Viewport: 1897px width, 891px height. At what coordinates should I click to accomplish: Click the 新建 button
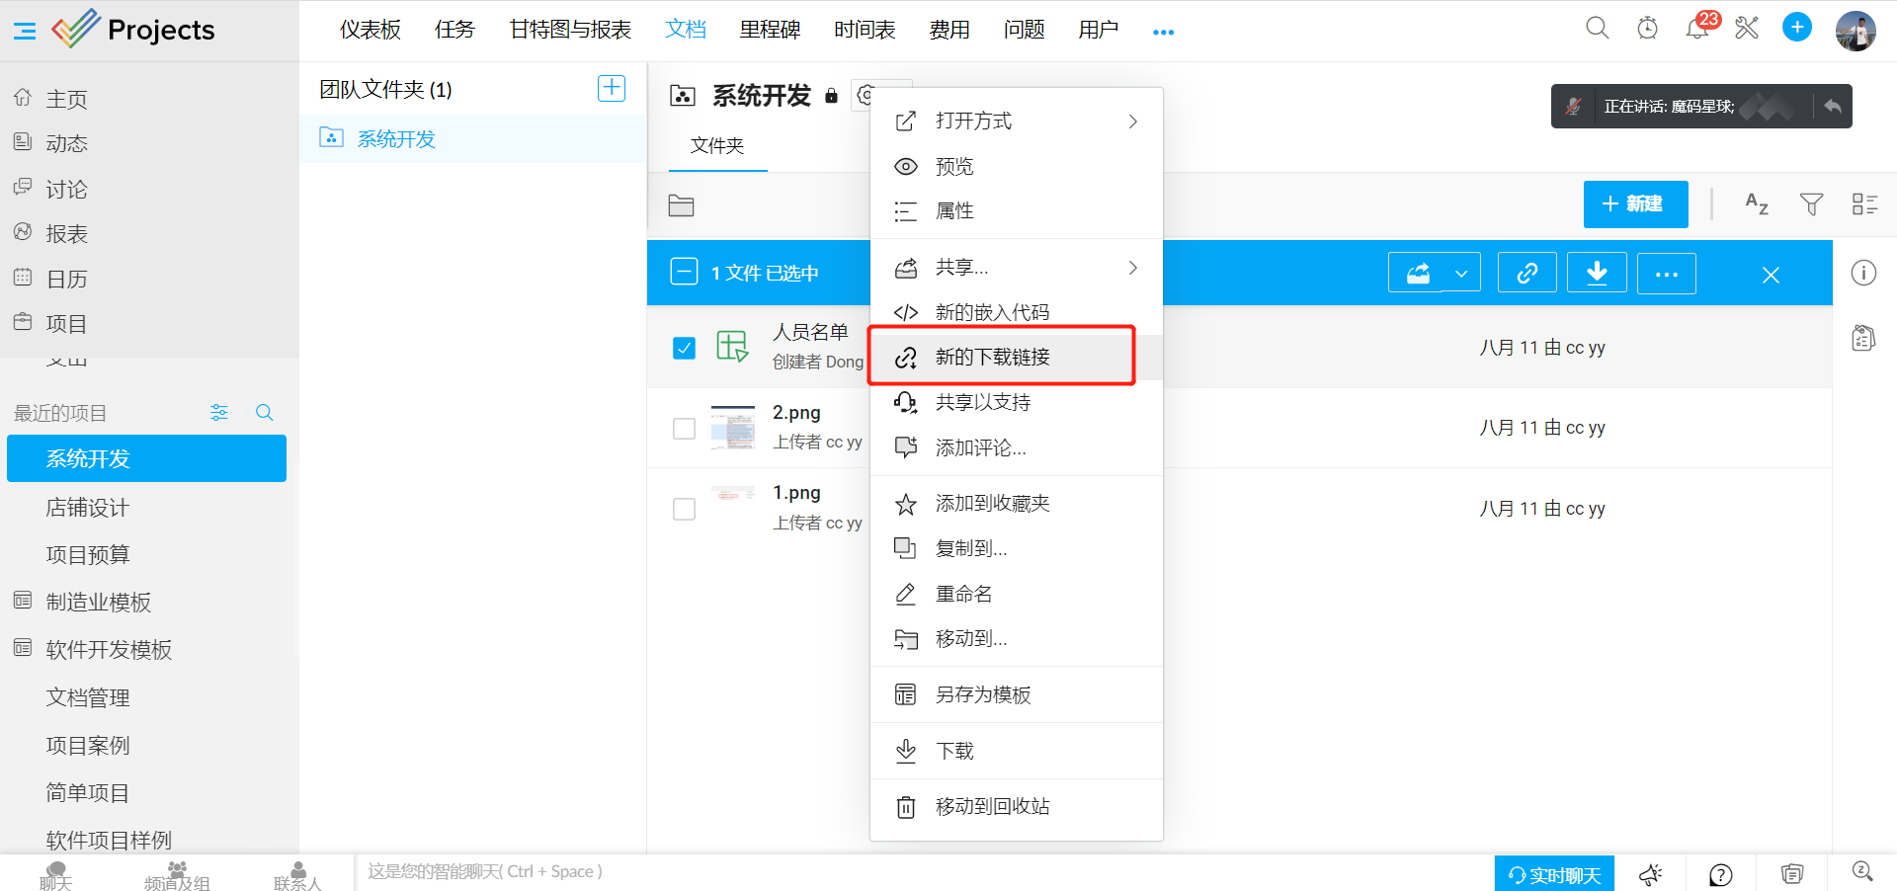click(1634, 204)
